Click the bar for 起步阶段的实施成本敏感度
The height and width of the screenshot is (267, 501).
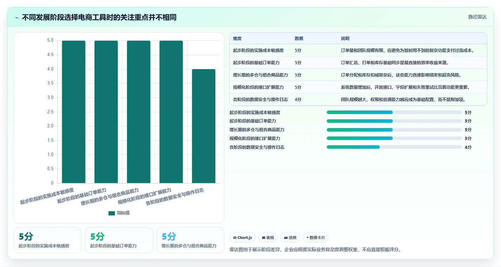pyautogui.click(x=74, y=112)
